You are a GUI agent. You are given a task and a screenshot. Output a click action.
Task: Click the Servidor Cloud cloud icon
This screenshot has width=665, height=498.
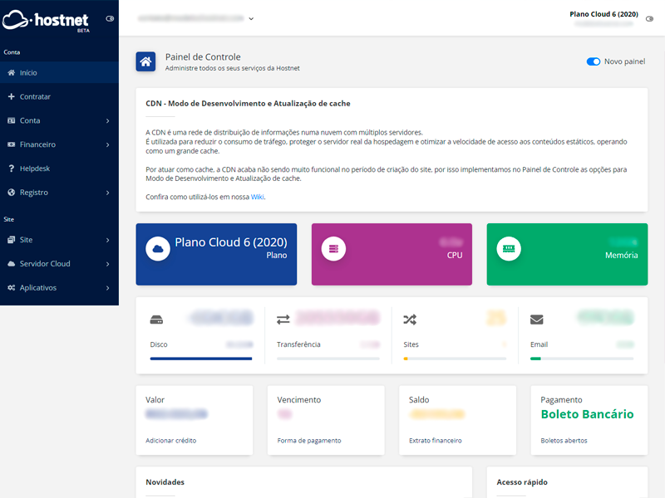click(12, 264)
